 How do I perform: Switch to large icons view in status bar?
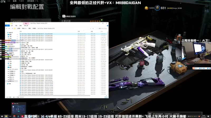[x=107, y=97]
